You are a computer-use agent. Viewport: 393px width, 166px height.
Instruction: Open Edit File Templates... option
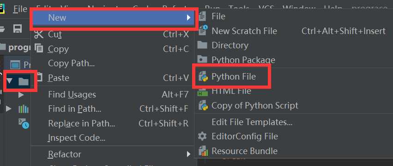pos(252,122)
